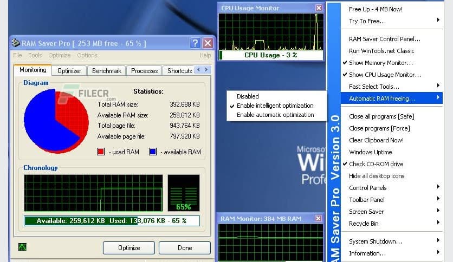Open the Optimize menu

59,55
